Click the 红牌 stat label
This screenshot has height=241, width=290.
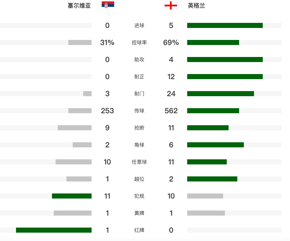click(139, 230)
